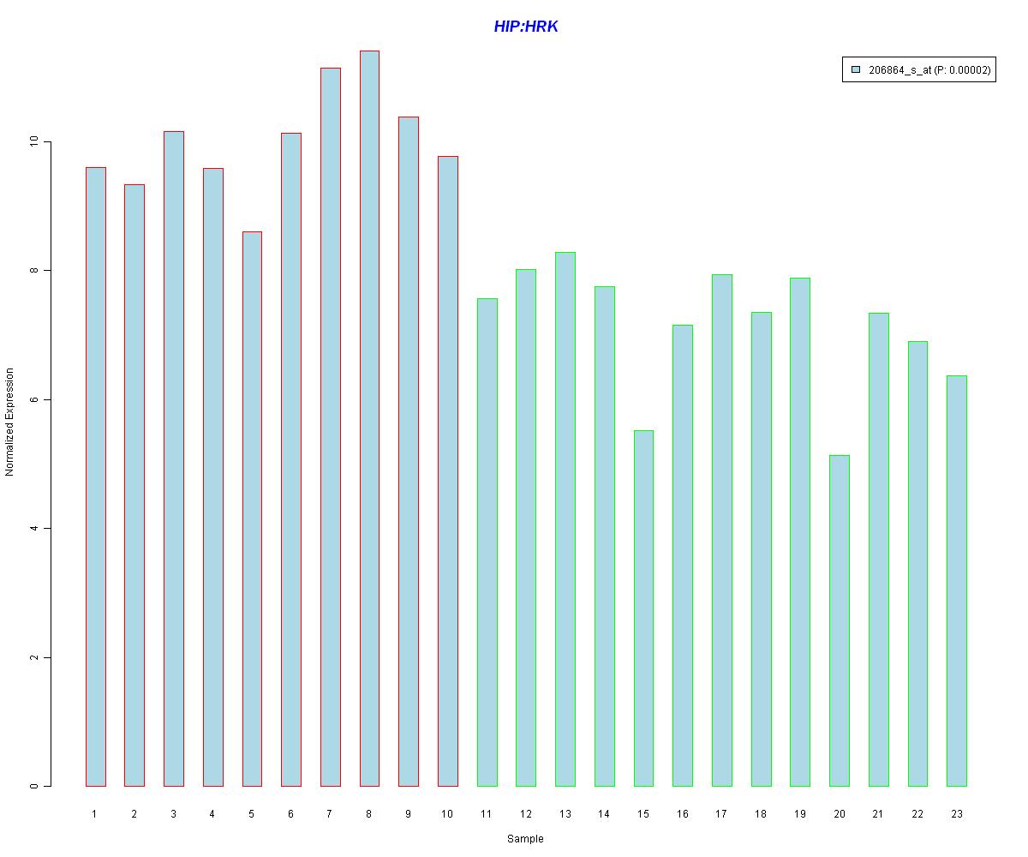Click x-axis label 23
The height and width of the screenshot is (857, 1028).
(957, 813)
